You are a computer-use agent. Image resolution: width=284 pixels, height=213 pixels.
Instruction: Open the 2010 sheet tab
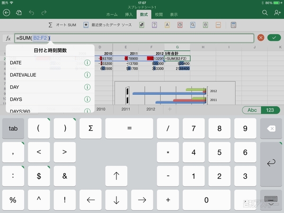pos(101,109)
